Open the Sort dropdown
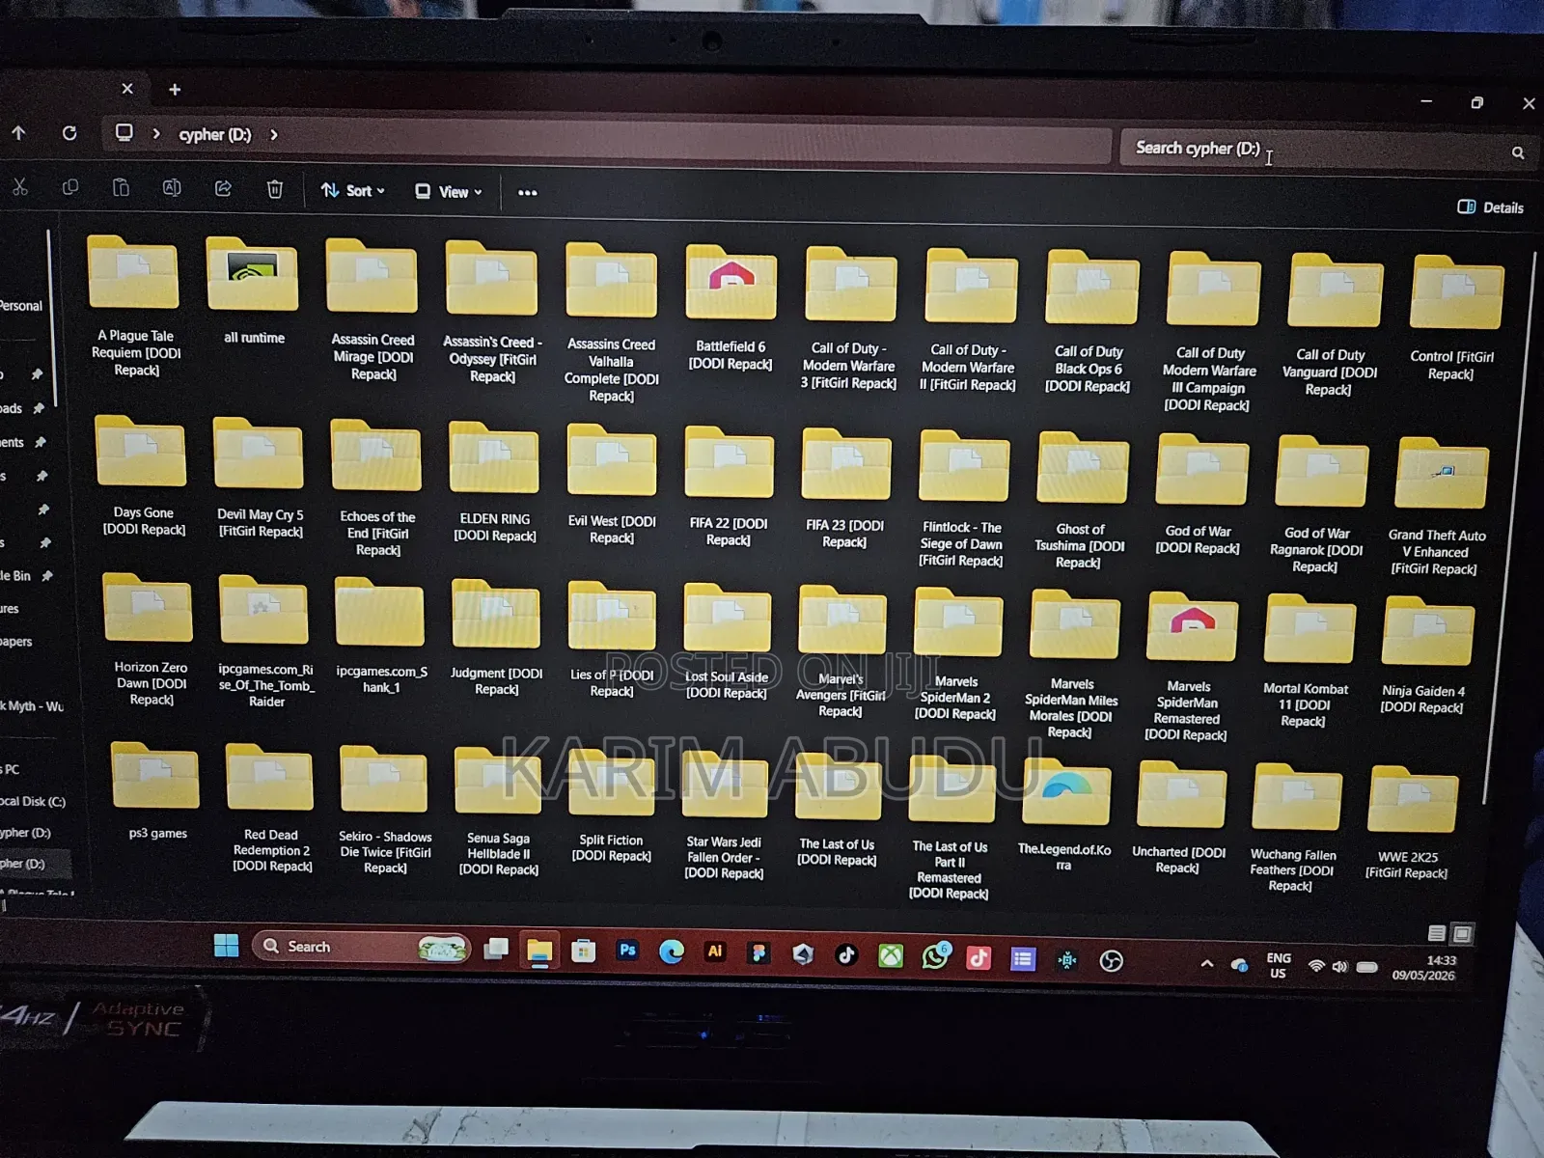1544x1158 pixels. coord(353,191)
